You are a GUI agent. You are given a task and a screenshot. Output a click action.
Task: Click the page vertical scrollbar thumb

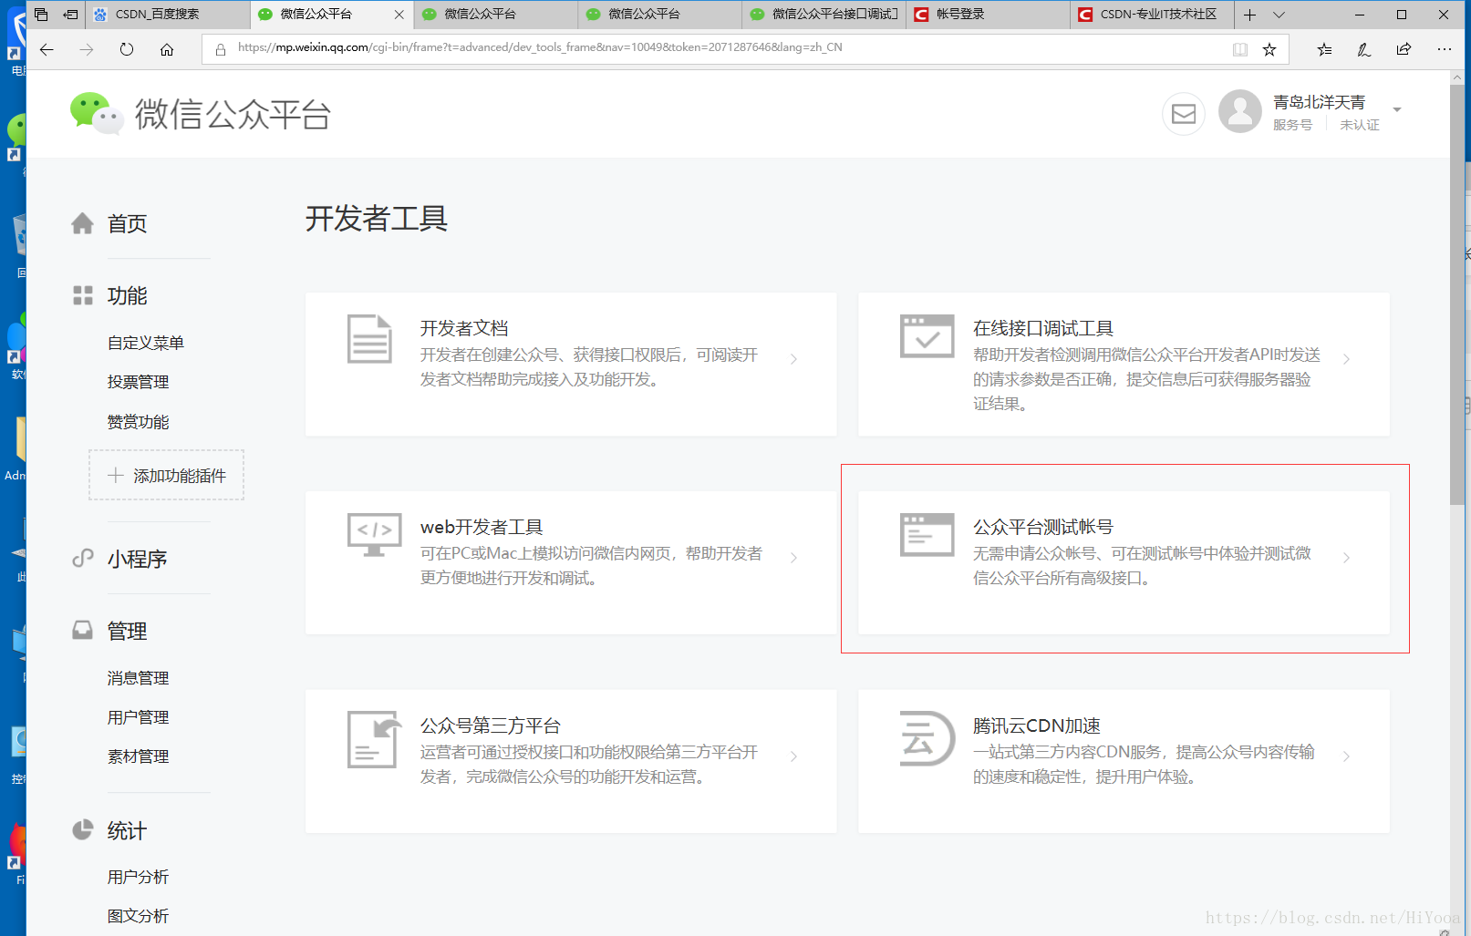[1457, 294]
